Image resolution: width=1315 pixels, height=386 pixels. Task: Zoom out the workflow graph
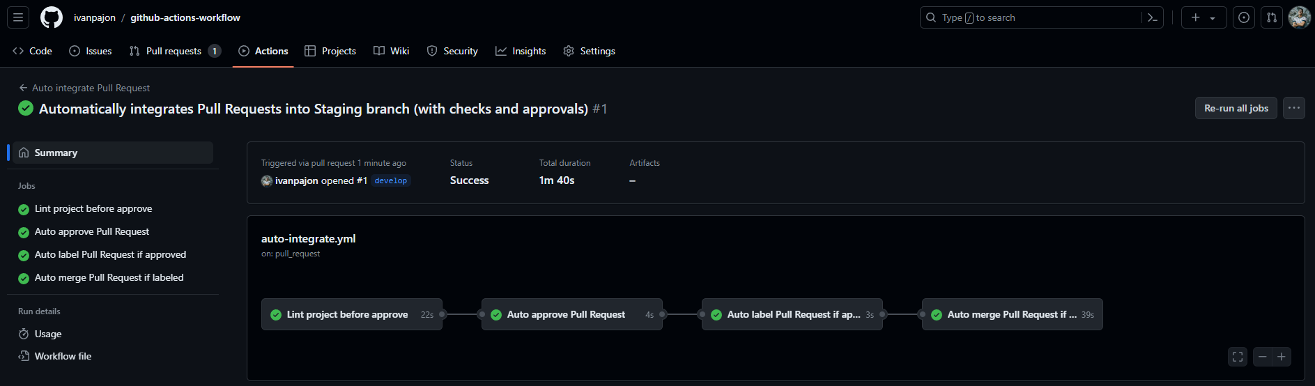click(x=1262, y=357)
